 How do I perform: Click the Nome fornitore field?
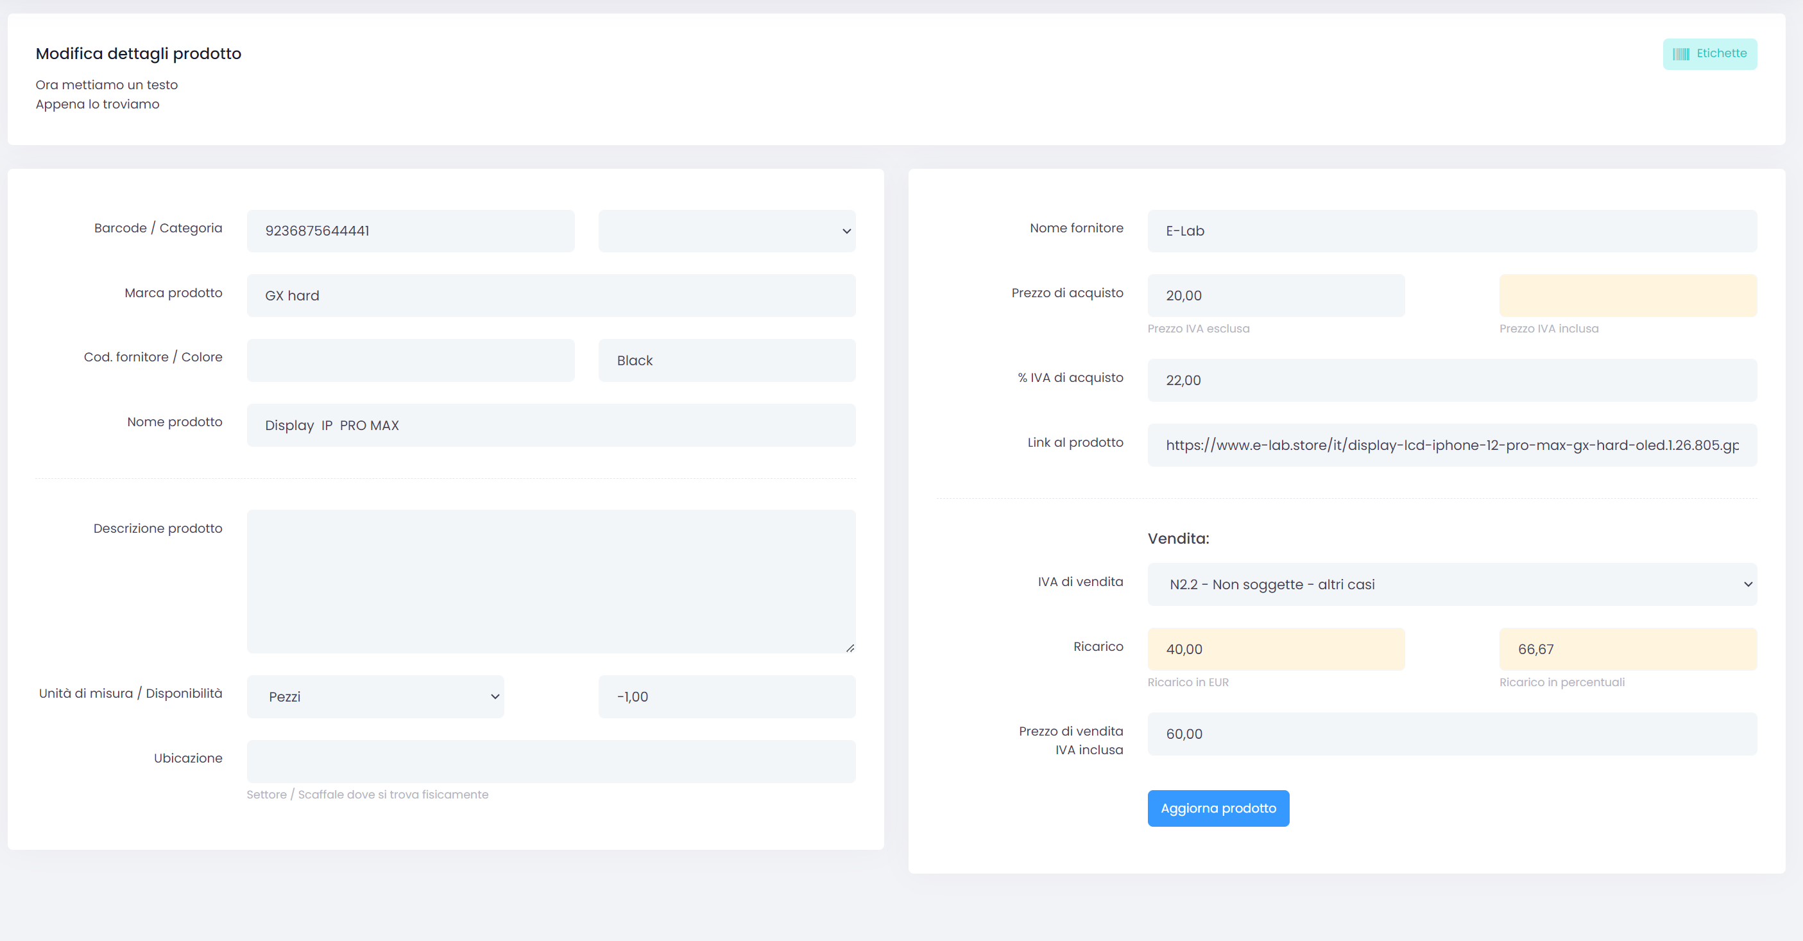pos(1451,231)
